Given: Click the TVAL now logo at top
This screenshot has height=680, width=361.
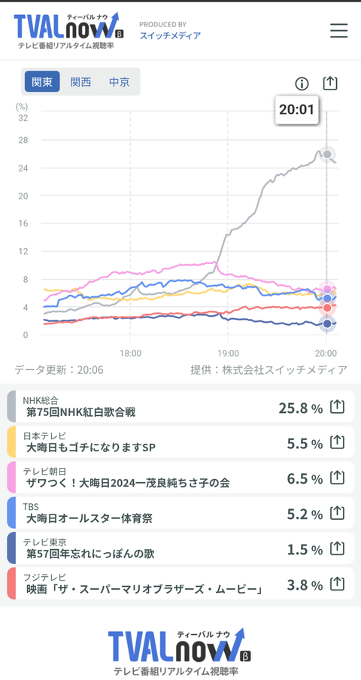Looking at the screenshot, I should coord(66,30).
